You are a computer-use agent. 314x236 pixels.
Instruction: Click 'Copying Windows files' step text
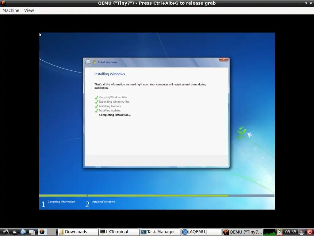pos(113,97)
